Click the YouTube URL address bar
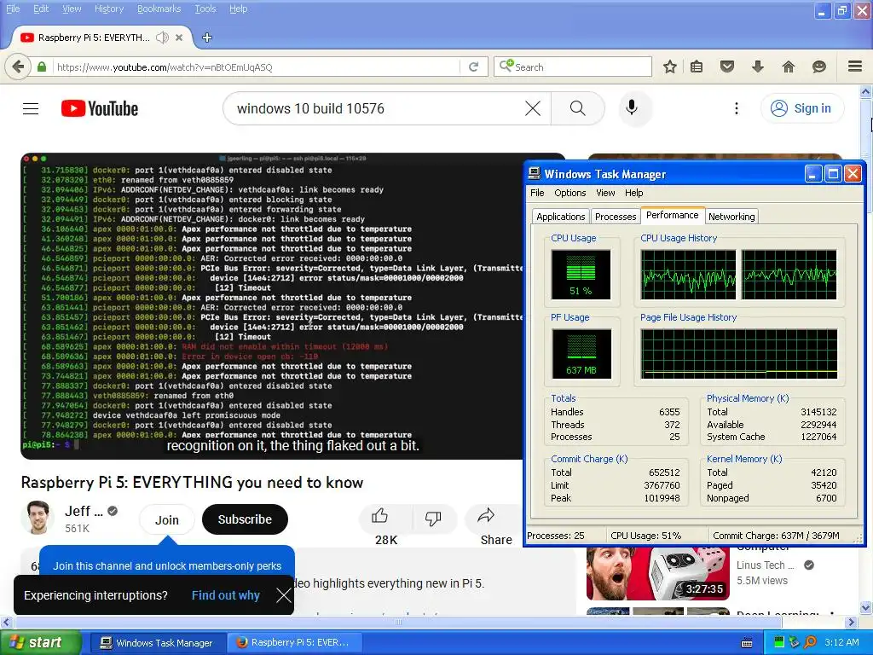This screenshot has width=873, height=655. pos(256,67)
